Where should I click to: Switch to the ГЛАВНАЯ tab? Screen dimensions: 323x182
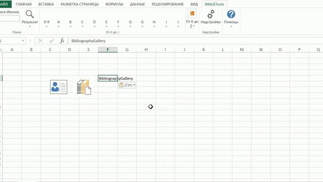click(x=24, y=4)
